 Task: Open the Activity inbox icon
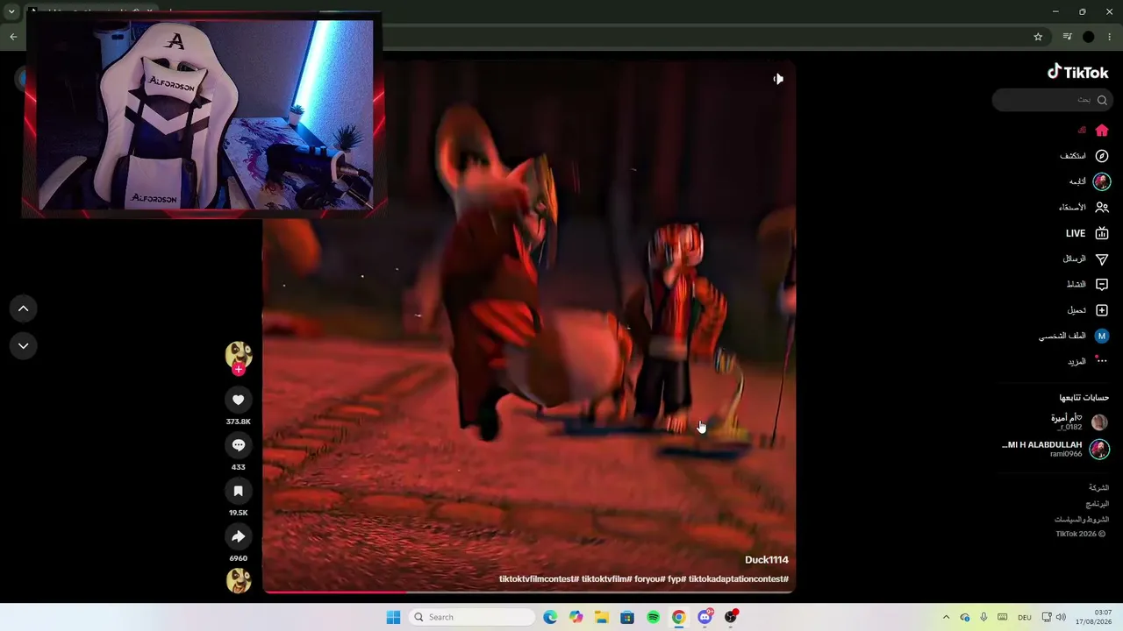coord(1102,285)
